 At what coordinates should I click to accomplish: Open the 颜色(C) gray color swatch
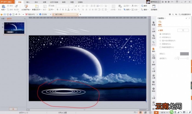click(x=184, y=54)
